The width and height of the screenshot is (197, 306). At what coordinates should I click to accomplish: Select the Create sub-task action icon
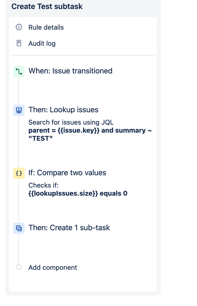19,228
